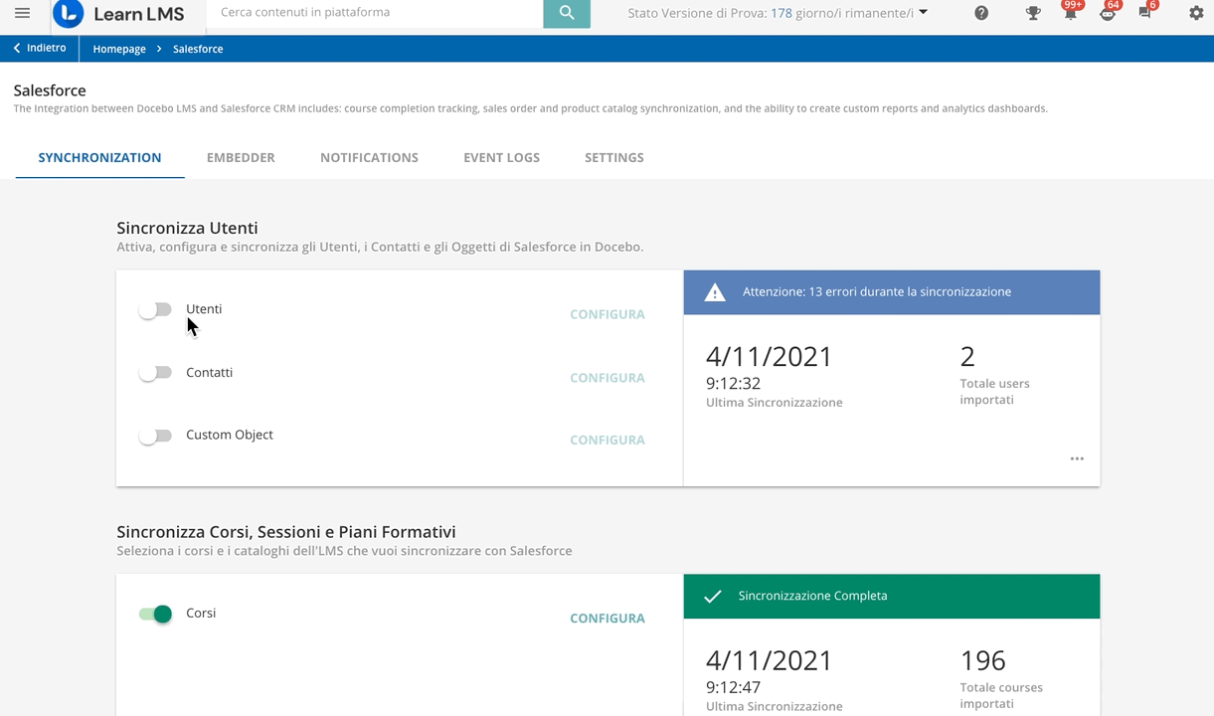Click the 9:12:47 last sync time
Viewport: 1214px width, 716px height.
point(733,687)
